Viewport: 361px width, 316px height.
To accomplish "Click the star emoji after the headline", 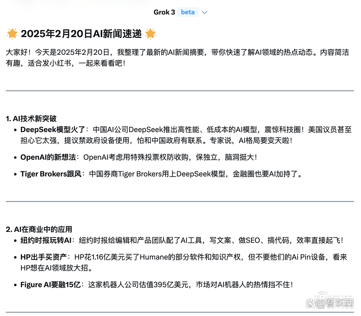I will 150,34.
